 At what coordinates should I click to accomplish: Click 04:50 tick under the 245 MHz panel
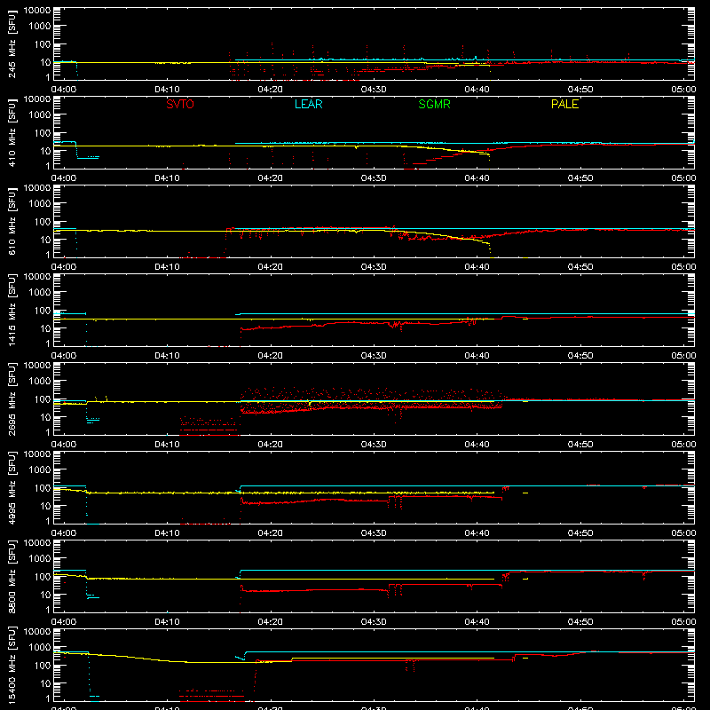580,90
